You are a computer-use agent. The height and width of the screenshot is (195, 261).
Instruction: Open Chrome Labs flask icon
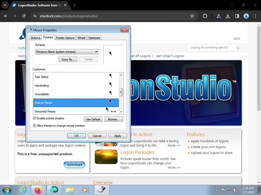click(x=218, y=16)
